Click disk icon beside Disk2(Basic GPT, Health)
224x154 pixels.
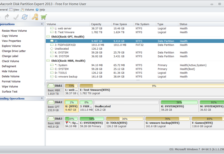tap(48, 36)
